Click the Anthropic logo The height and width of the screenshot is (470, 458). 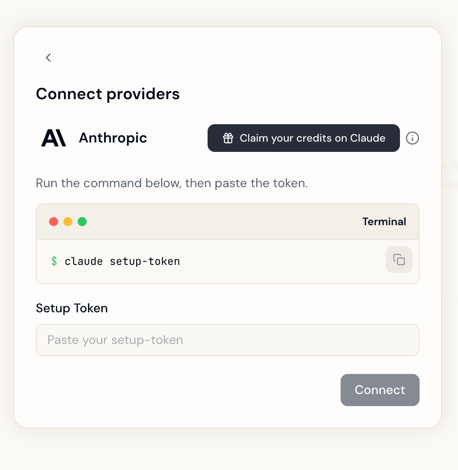[x=54, y=138]
